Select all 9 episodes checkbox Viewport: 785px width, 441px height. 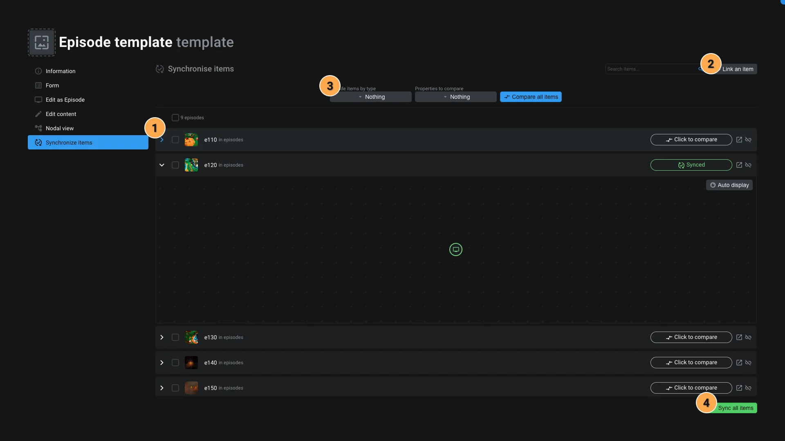(x=175, y=118)
